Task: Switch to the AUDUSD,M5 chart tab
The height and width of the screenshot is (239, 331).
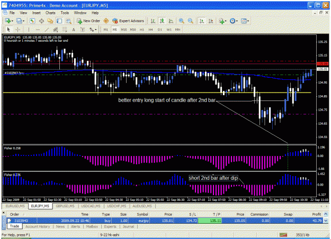Action: (142, 206)
